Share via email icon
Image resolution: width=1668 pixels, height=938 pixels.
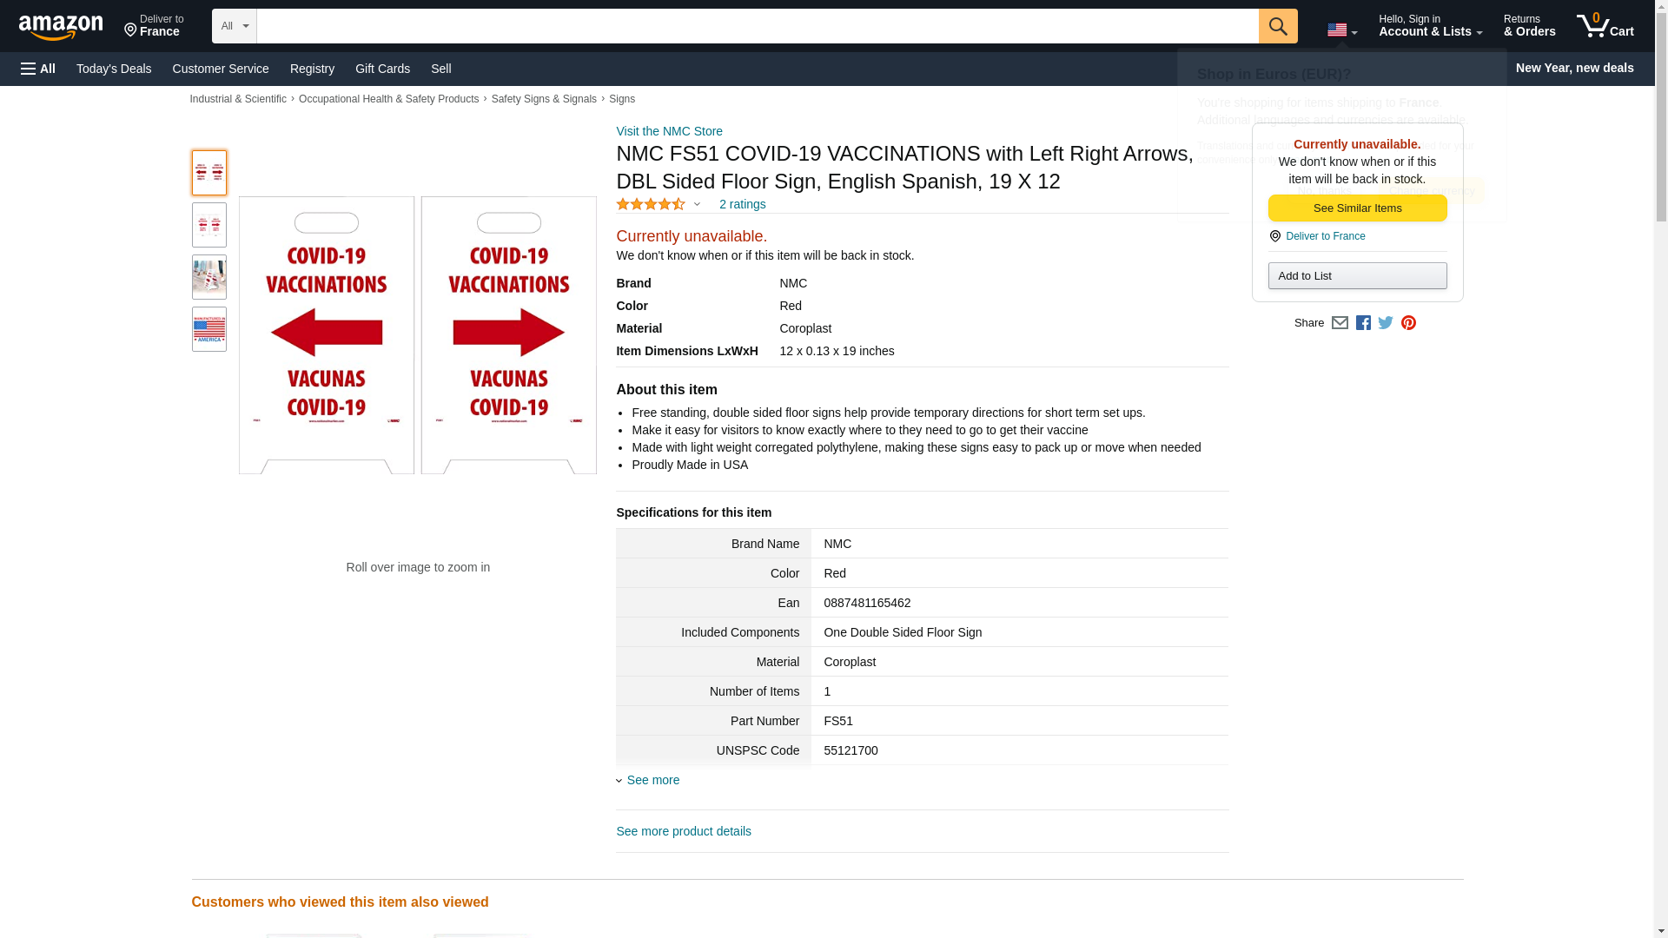click(1340, 323)
